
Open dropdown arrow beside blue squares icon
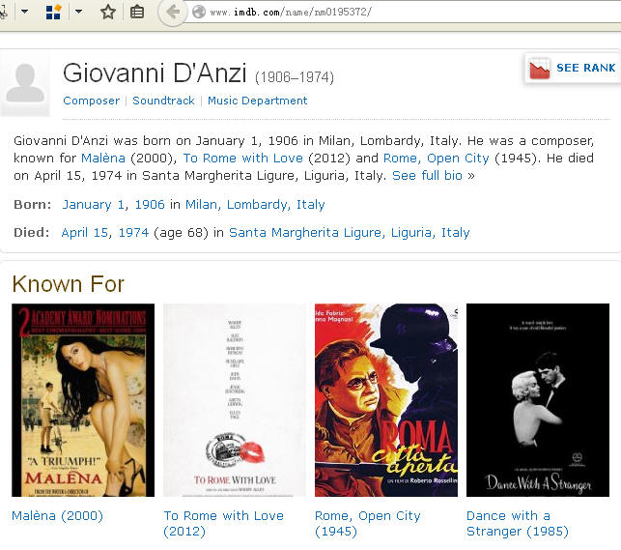click(78, 12)
